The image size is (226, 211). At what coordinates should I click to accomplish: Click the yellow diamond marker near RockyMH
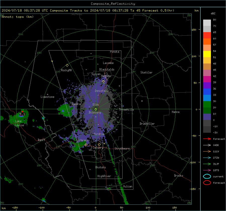(x=67, y=65)
